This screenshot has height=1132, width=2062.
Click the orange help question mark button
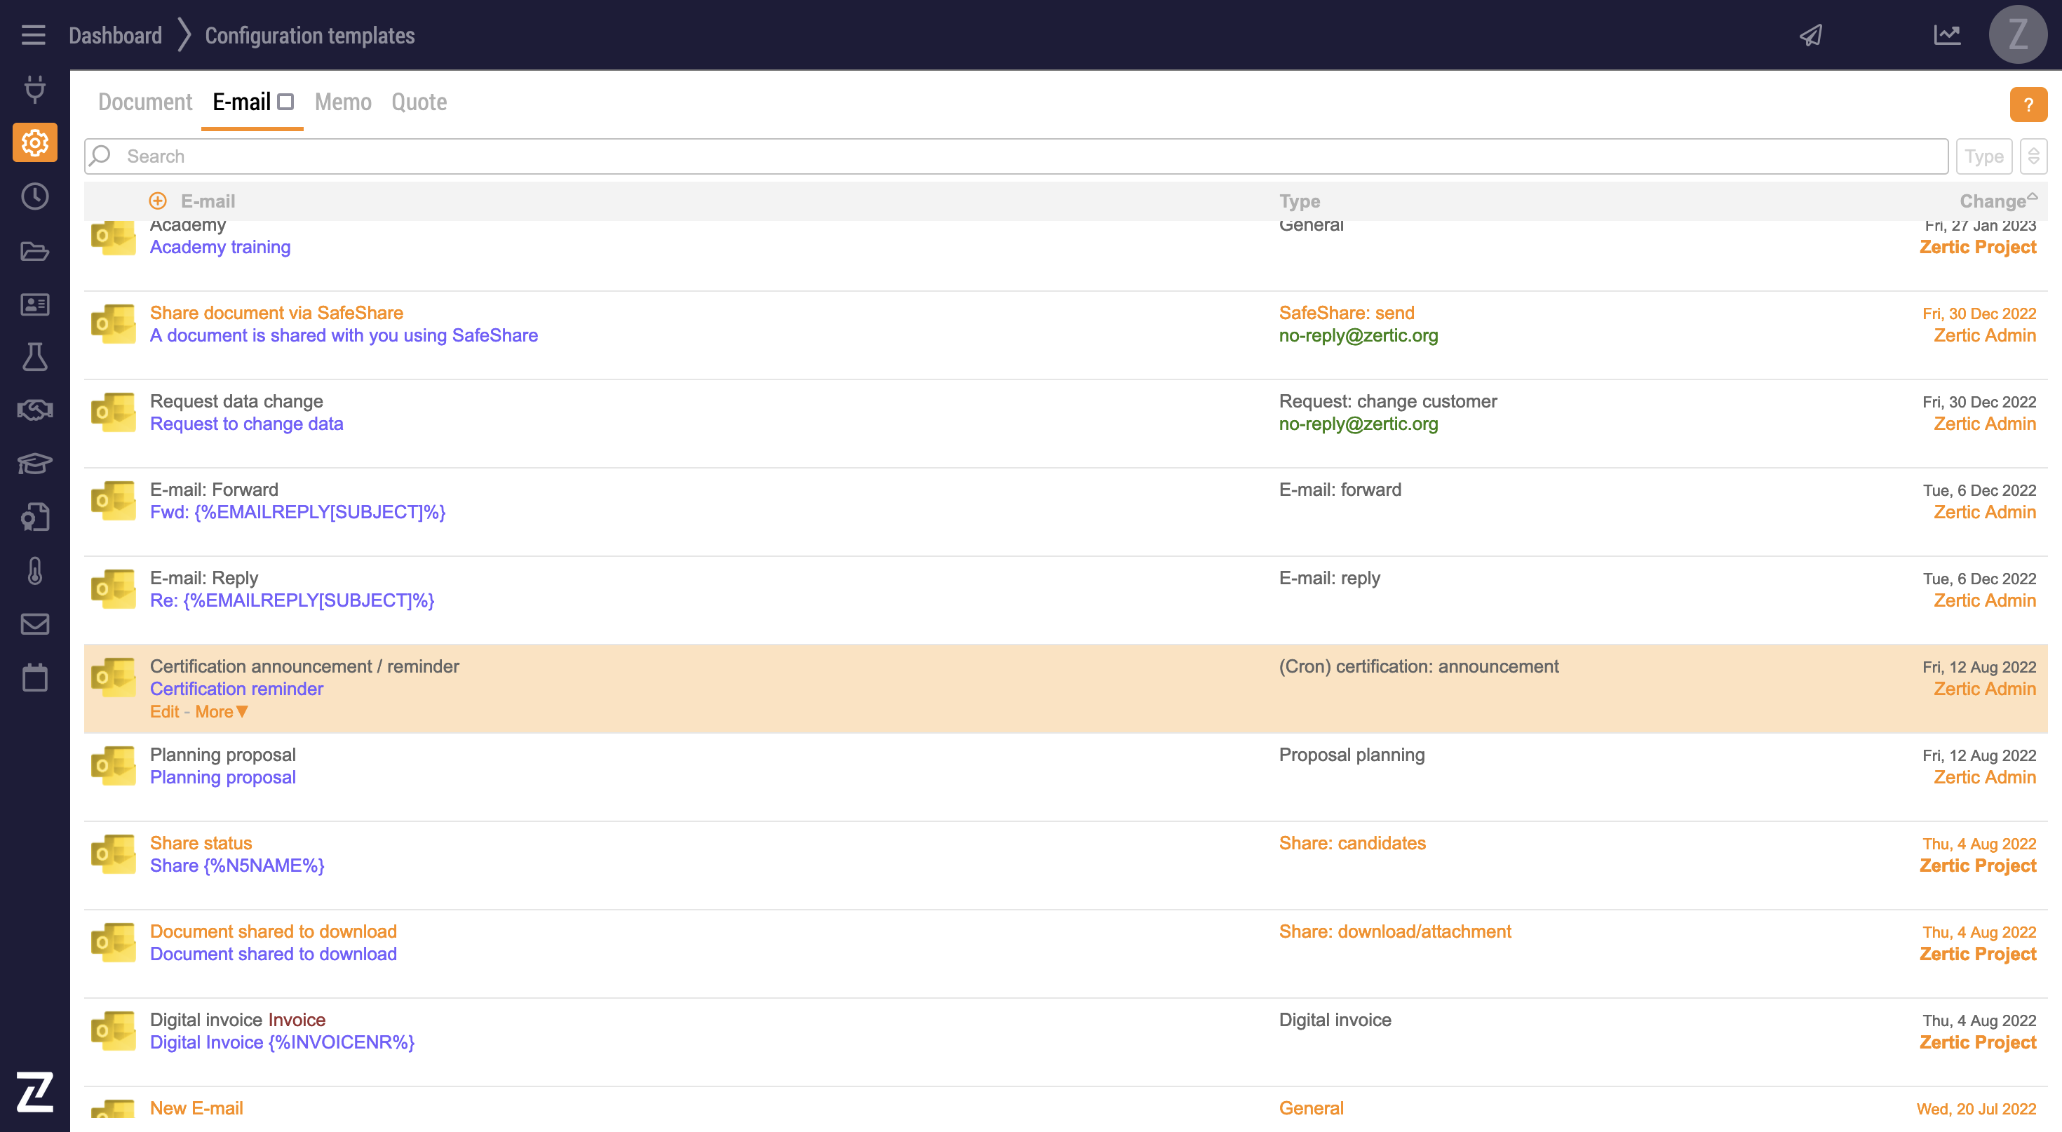[2028, 105]
